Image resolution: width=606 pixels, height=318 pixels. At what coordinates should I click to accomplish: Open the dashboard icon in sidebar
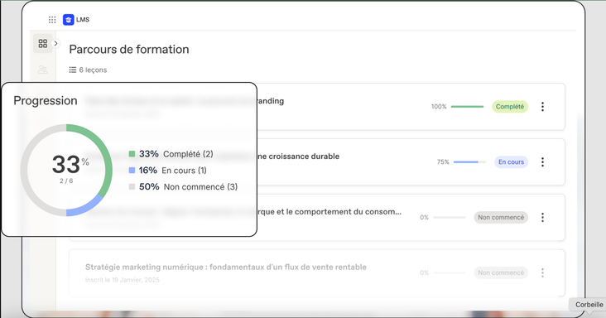pos(43,43)
